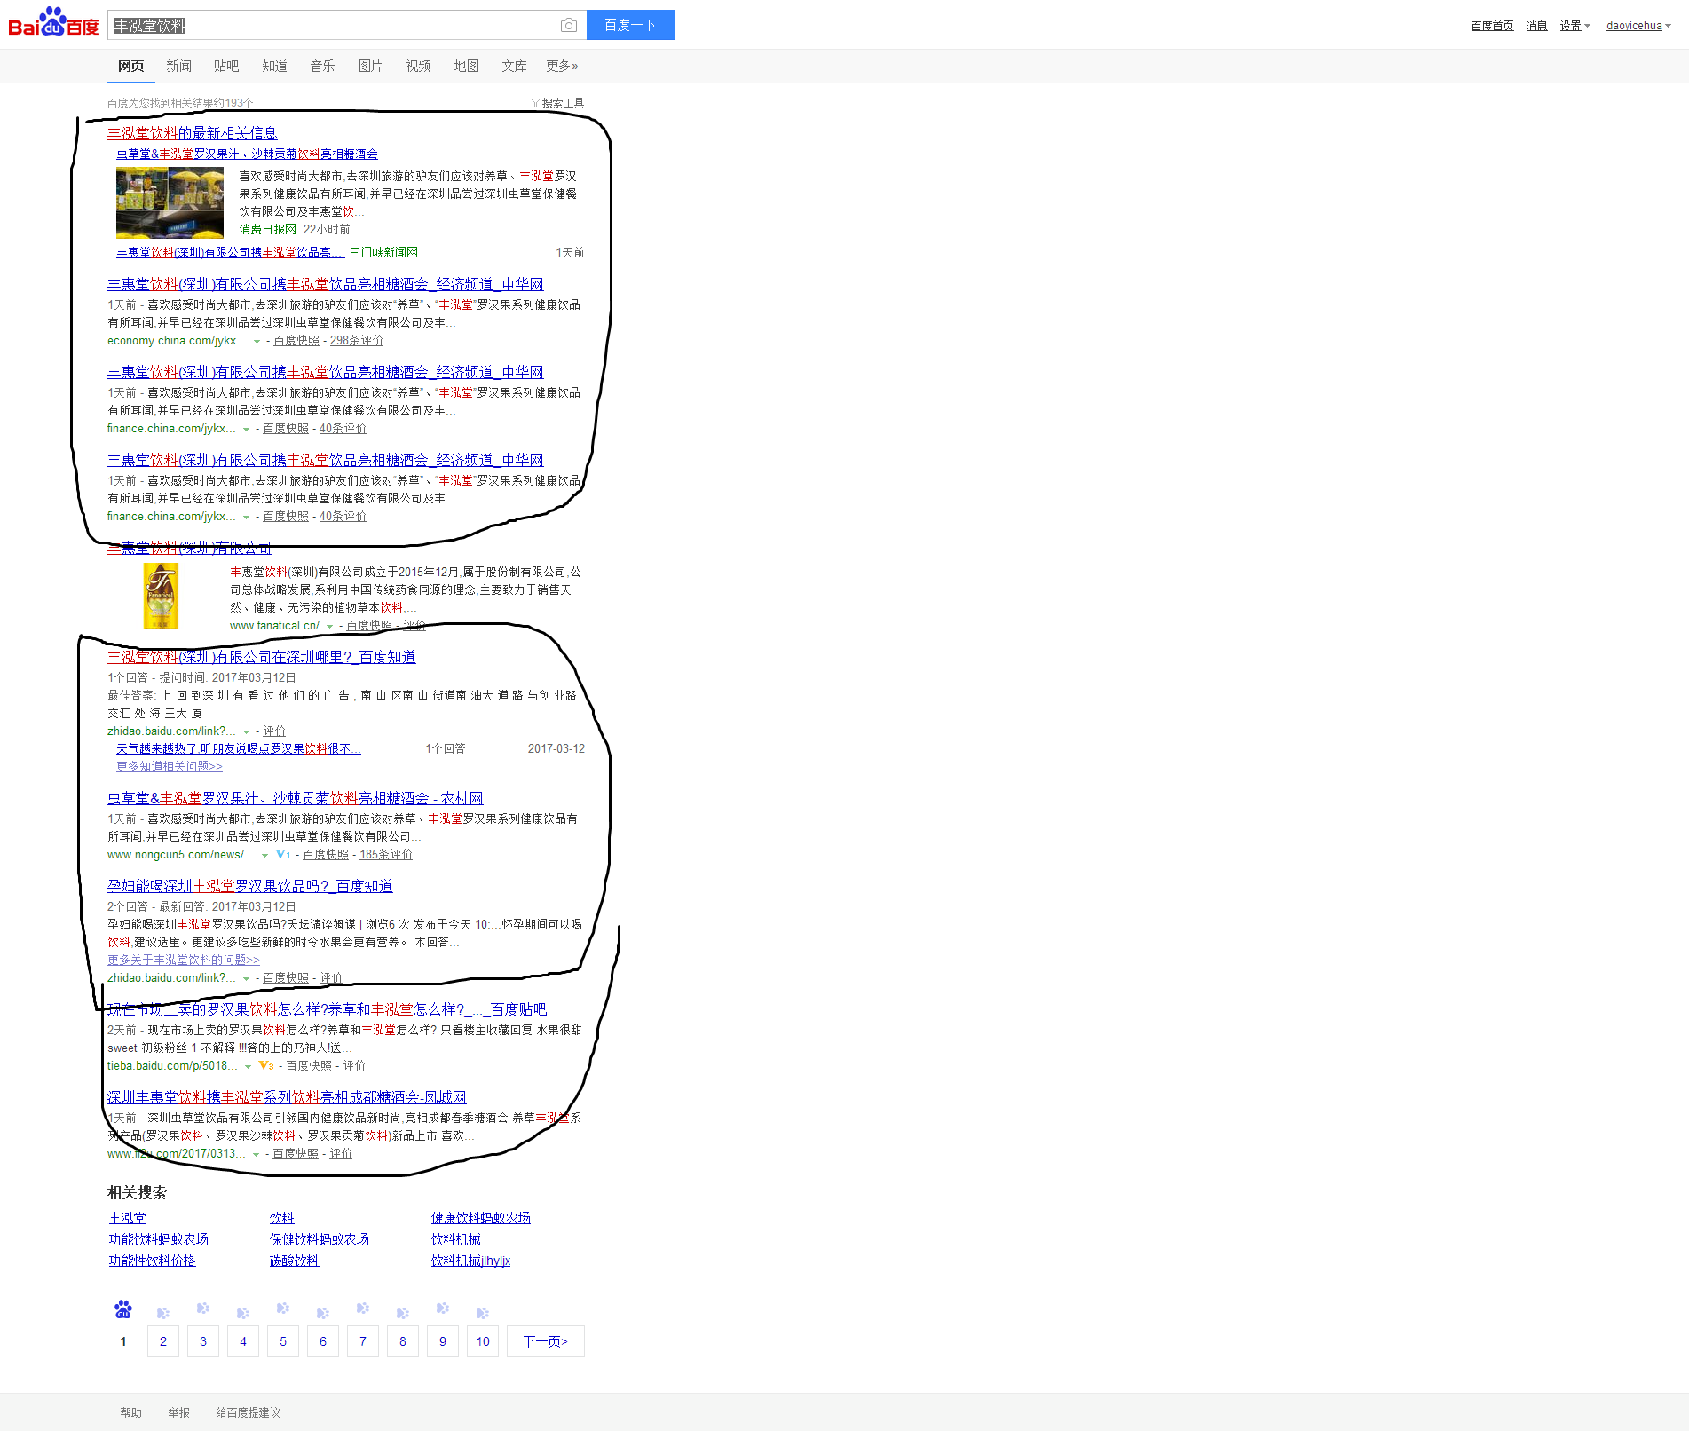Open the 消息 link

(1536, 26)
